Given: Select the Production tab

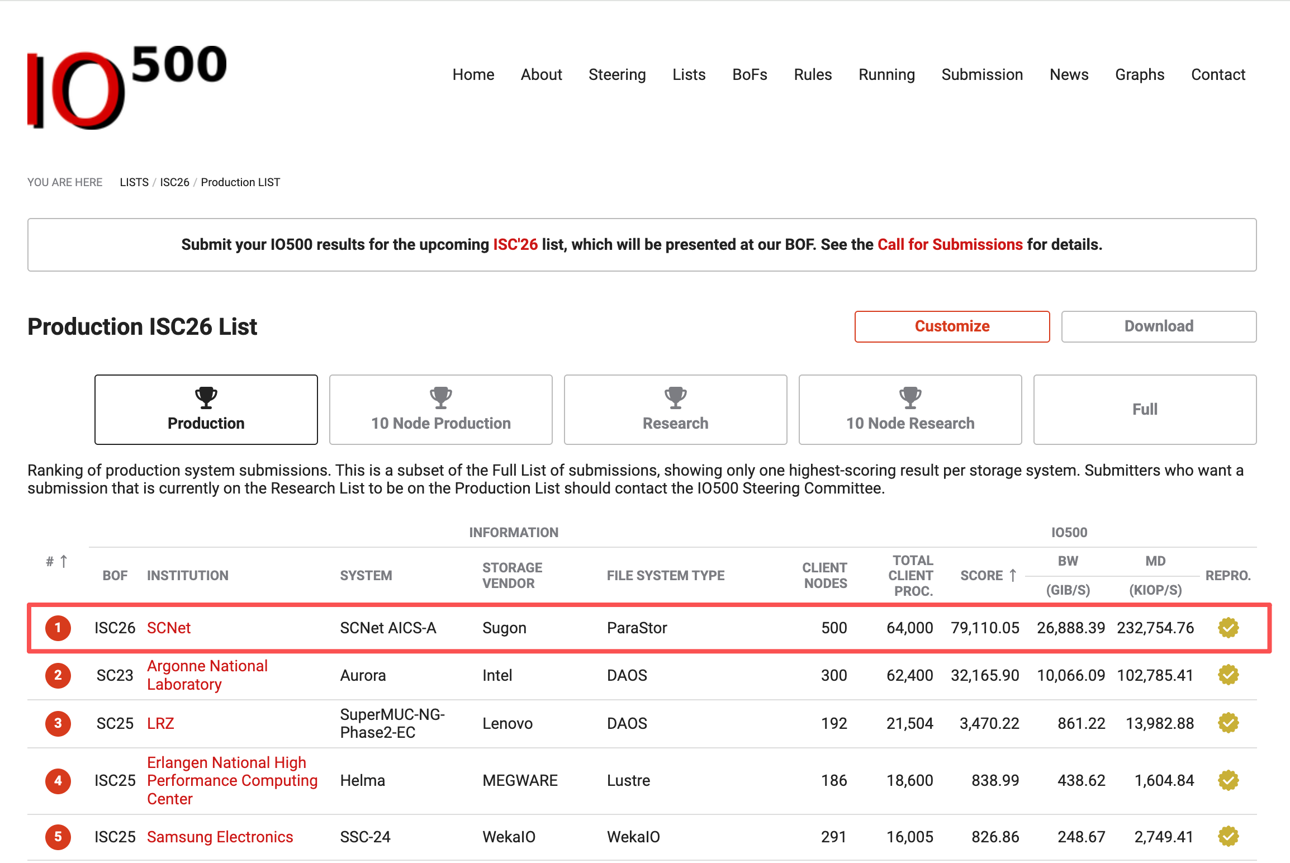Looking at the screenshot, I should (206, 410).
